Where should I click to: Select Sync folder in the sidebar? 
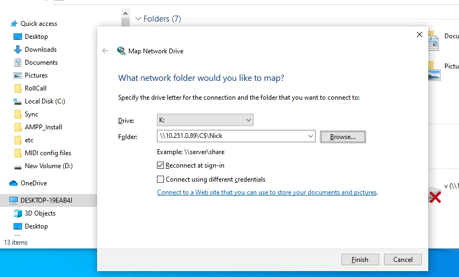pos(31,114)
